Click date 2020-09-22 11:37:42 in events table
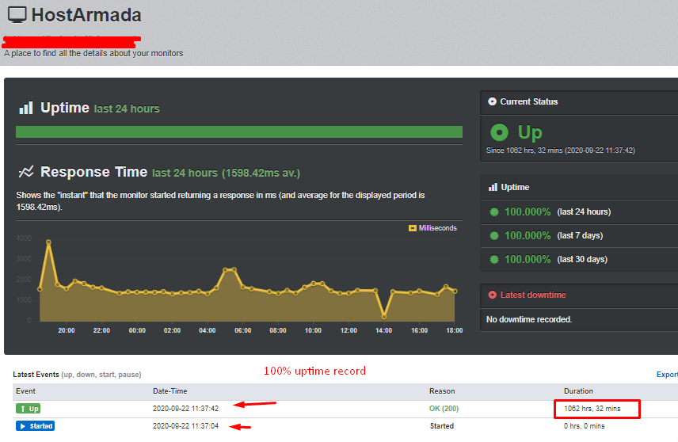 (186, 409)
